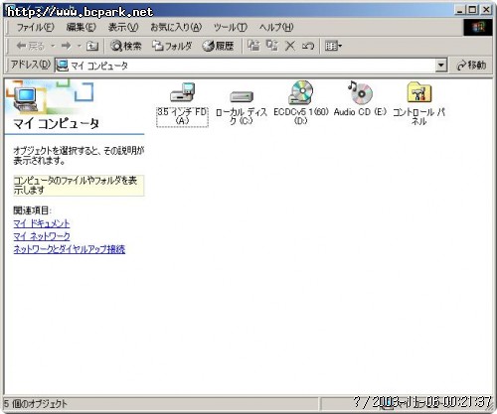Image resolution: width=497 pixels, height=414 pixels.
Task: Click the Forward arrow button
Action: click(x=67, y=46)
